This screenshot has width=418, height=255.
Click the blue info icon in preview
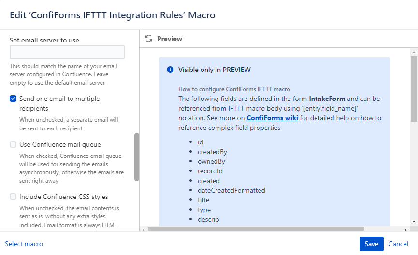(170, 70)
